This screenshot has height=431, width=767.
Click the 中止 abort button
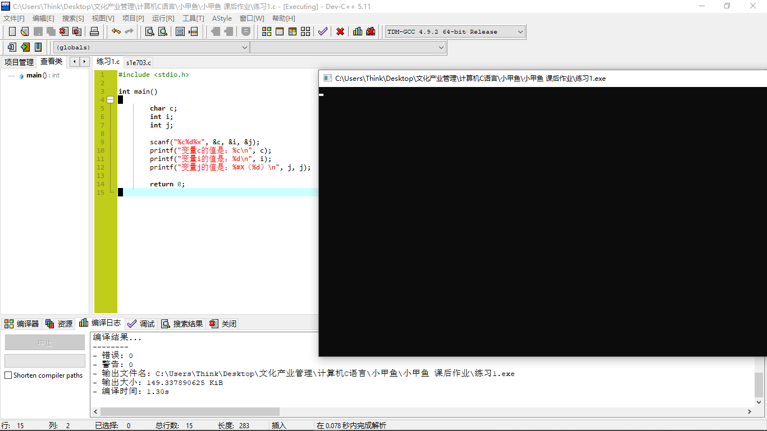[45, 342]
